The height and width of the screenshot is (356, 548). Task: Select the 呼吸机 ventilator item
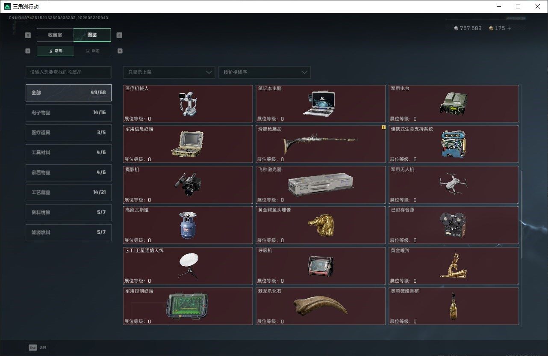(x=321, y=266)
